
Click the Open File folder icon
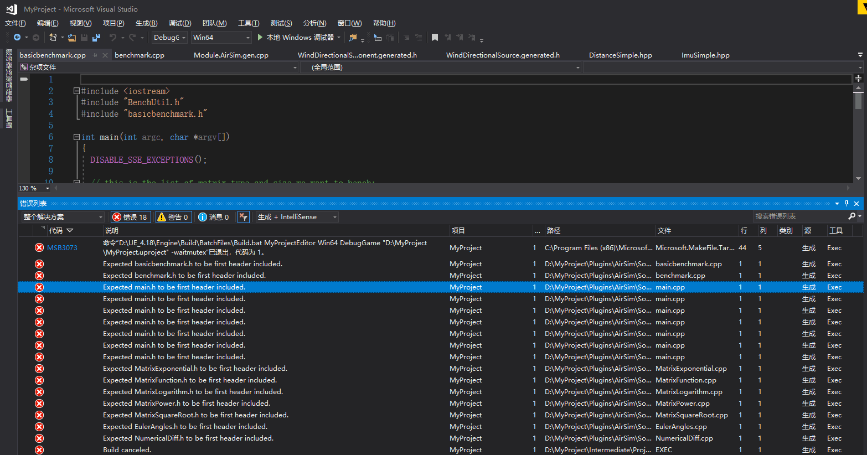(72, 38)
